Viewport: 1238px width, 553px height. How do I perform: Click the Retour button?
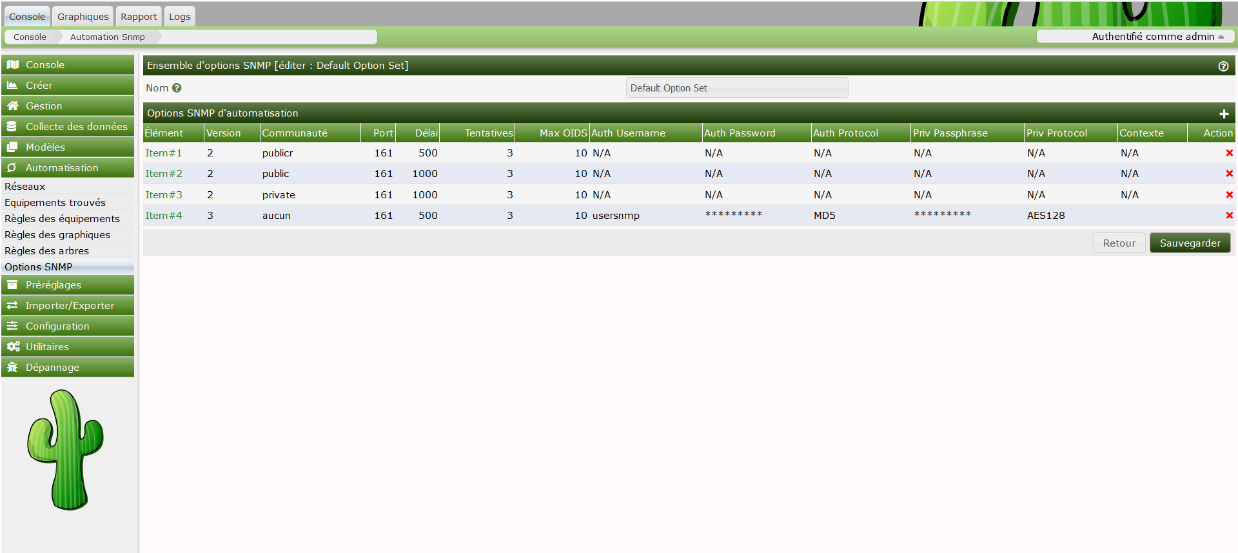[x=1118, y=243]
